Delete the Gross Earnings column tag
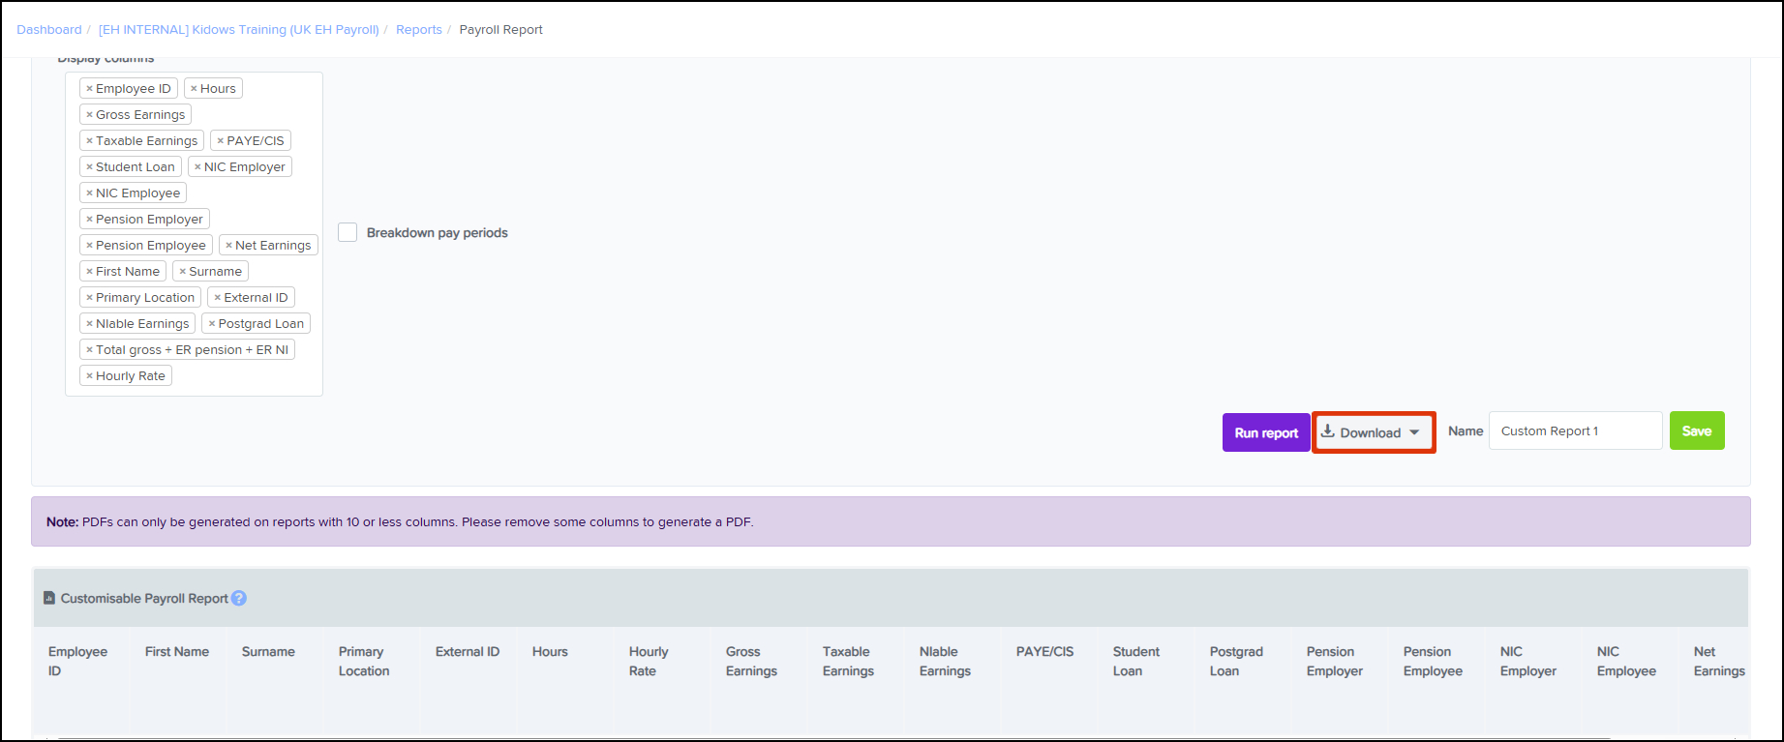Screen dimensions: 1784x742 pyautogui.click(x=89, y=115)
